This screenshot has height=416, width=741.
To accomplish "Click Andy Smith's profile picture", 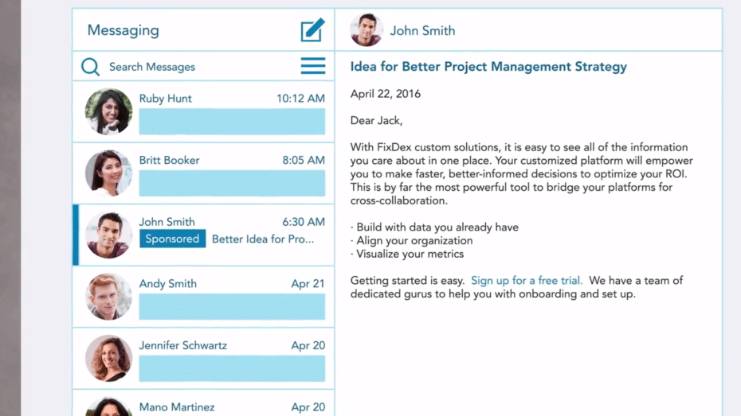I will [108, 297].
